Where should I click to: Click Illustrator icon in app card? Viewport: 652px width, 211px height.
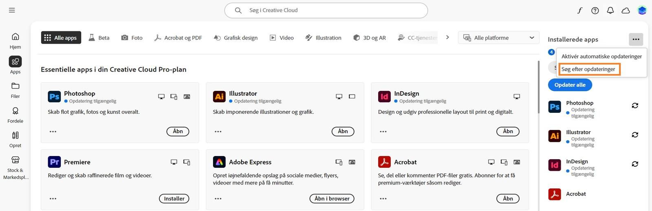click(219, 97)
